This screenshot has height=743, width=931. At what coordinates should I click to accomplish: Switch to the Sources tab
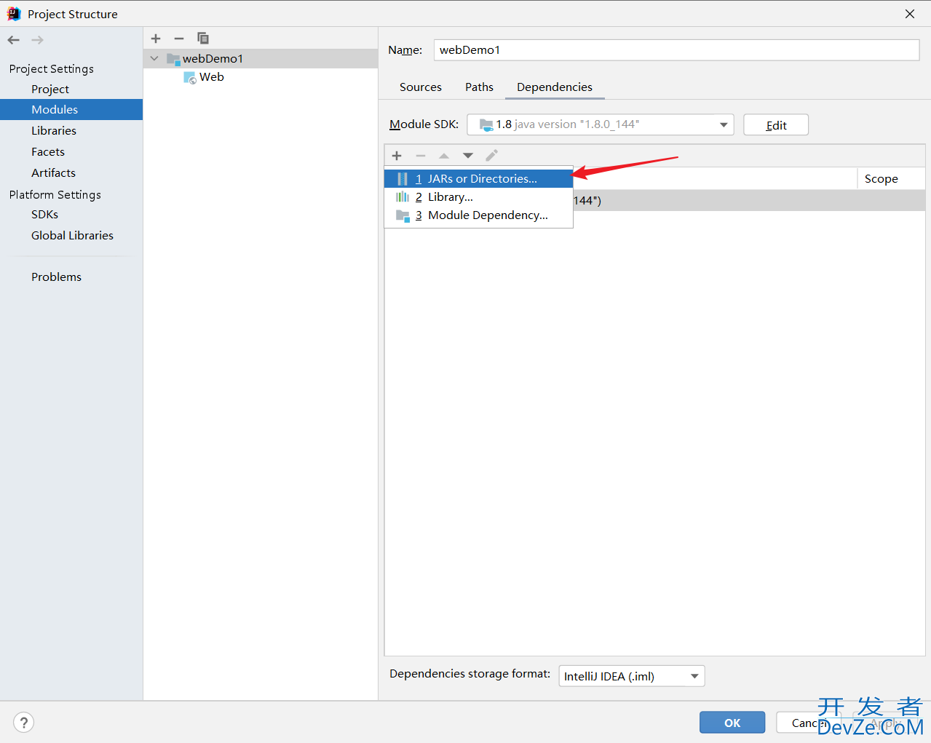click(421, 87)
